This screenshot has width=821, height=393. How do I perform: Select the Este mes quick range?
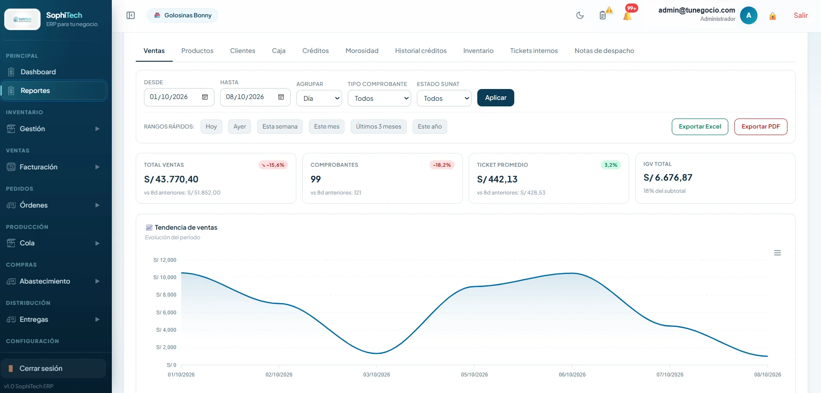coord(327,127)
